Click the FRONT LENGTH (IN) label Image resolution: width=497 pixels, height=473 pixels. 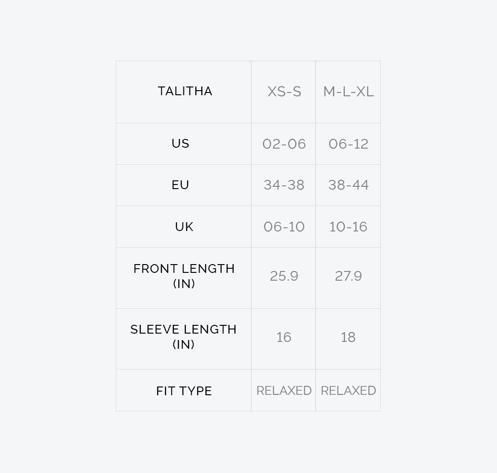[184, 276]
